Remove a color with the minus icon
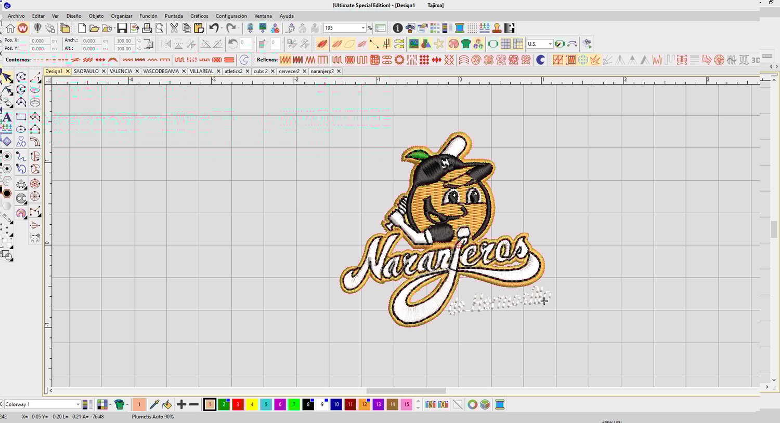The height and width of the screenshot is (423, 780). pyautogui.click(x=194, y=404)
